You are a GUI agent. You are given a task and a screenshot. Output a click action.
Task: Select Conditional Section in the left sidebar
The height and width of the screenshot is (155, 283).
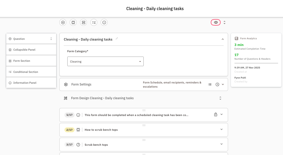31,72
